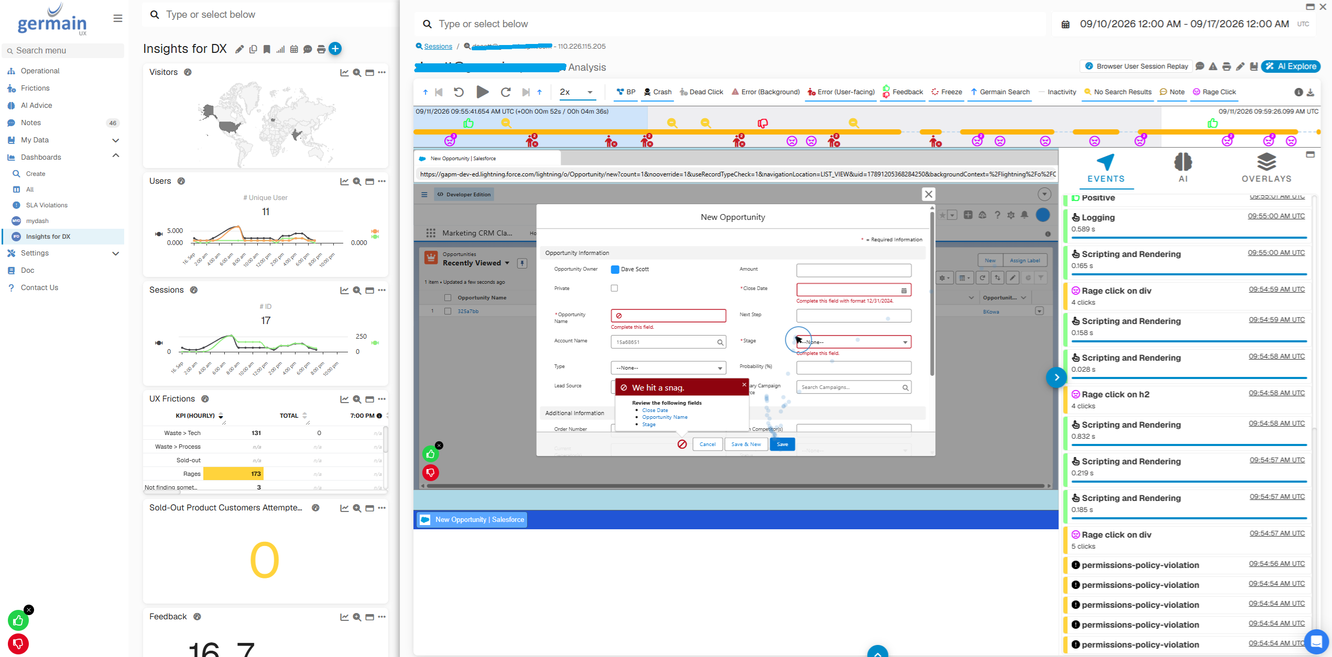Toggle the Freeze event filter

tap(946, 92)
